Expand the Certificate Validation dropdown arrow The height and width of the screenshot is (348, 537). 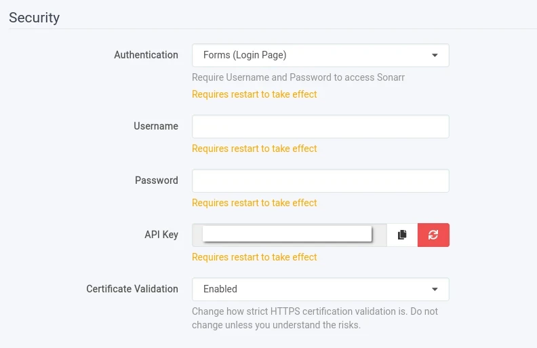pos(435,289)
